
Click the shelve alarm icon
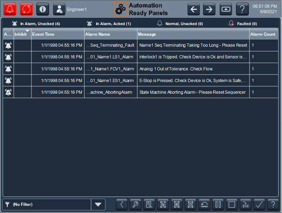pyautogui.click(x=246, y=205)
